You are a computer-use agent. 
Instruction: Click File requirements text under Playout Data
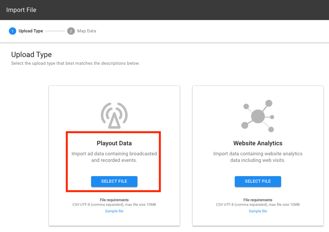[x=114, y=200]
